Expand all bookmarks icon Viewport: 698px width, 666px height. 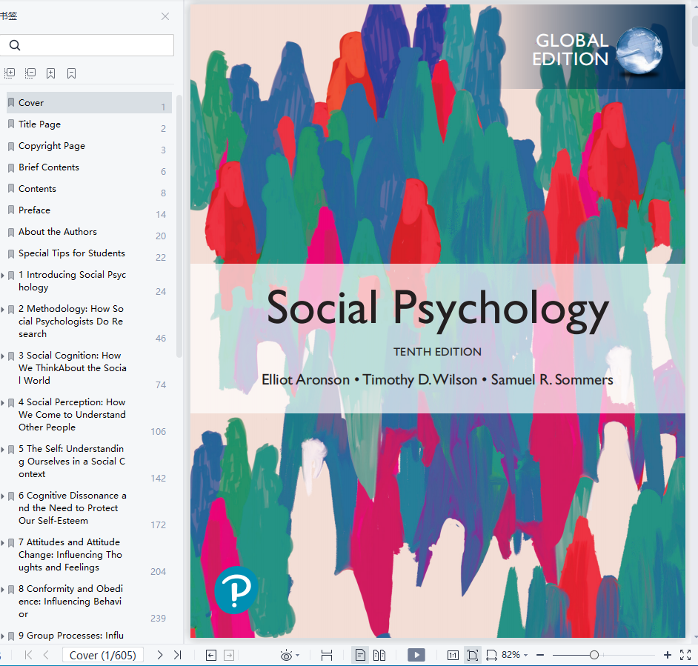click(x=10, y=73)
